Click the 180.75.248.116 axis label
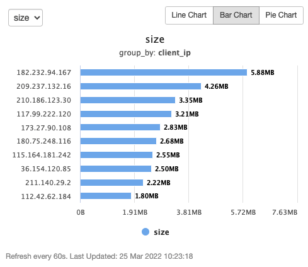 [x=44, y=141]
